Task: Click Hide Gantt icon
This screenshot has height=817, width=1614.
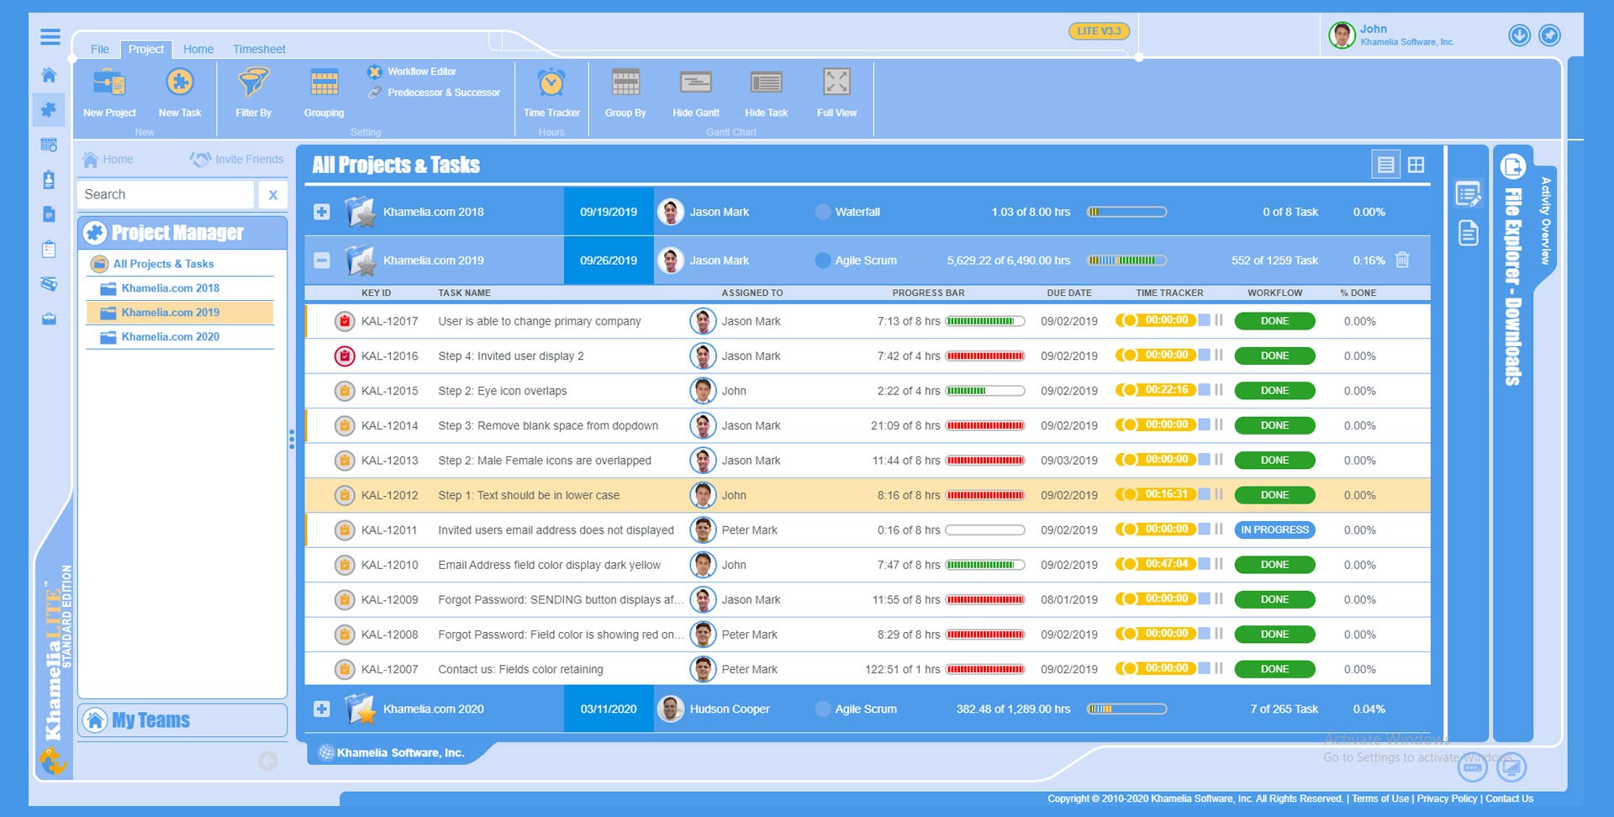Action: click(695, 82)
